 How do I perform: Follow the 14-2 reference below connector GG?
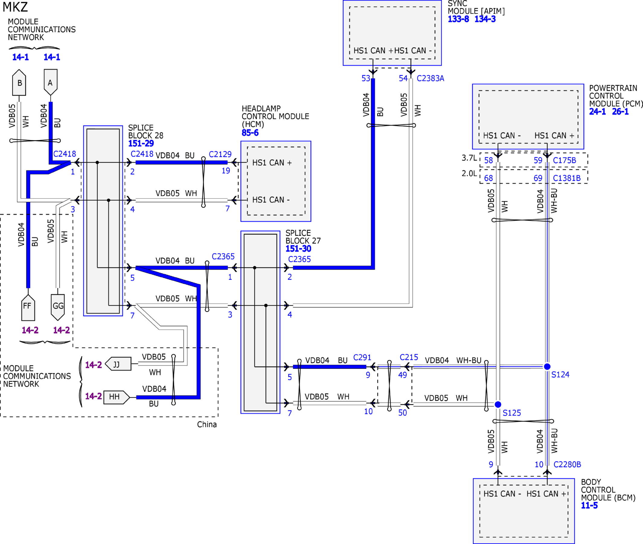point(61,330)
